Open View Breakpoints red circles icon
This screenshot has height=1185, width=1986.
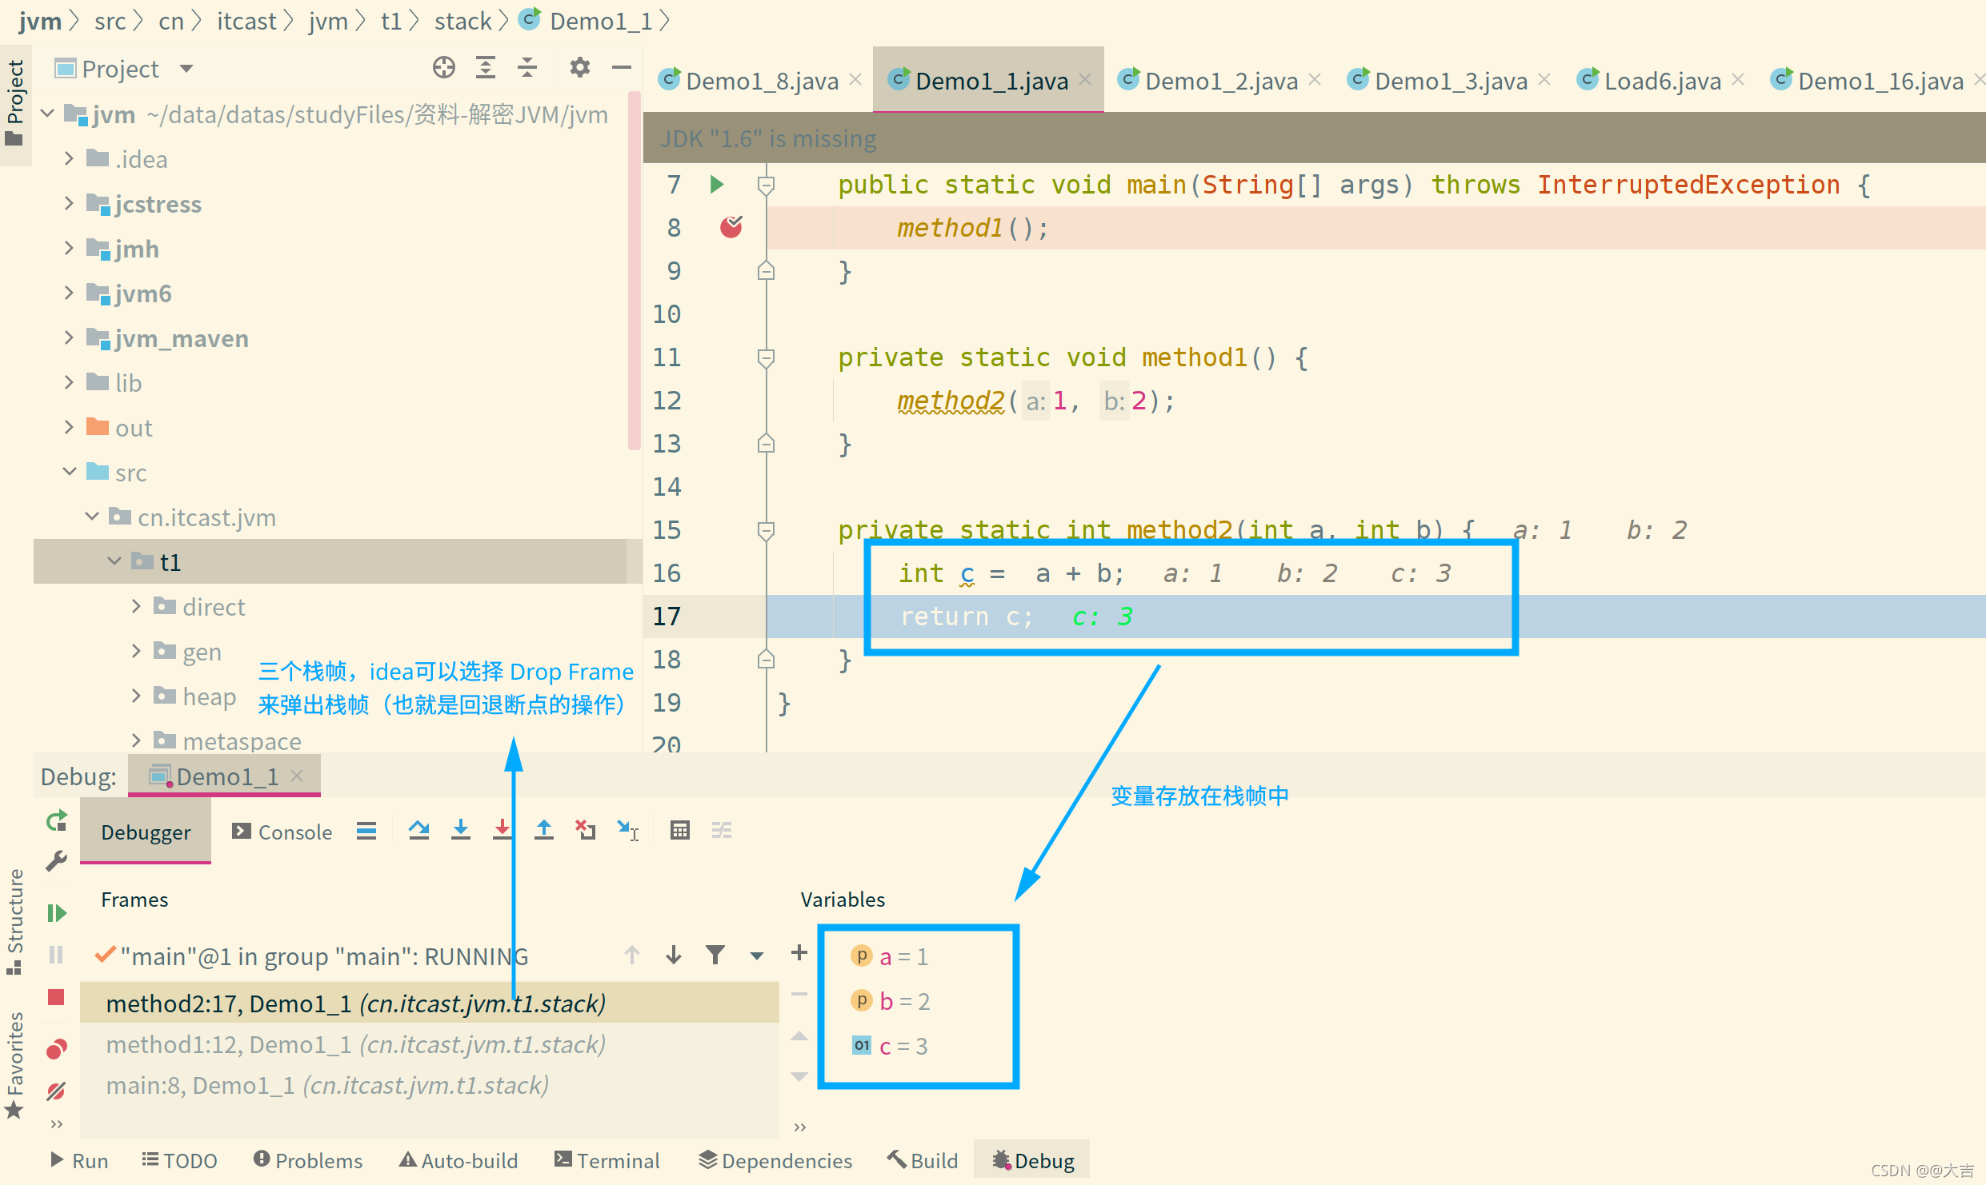tap(56, 1048)
